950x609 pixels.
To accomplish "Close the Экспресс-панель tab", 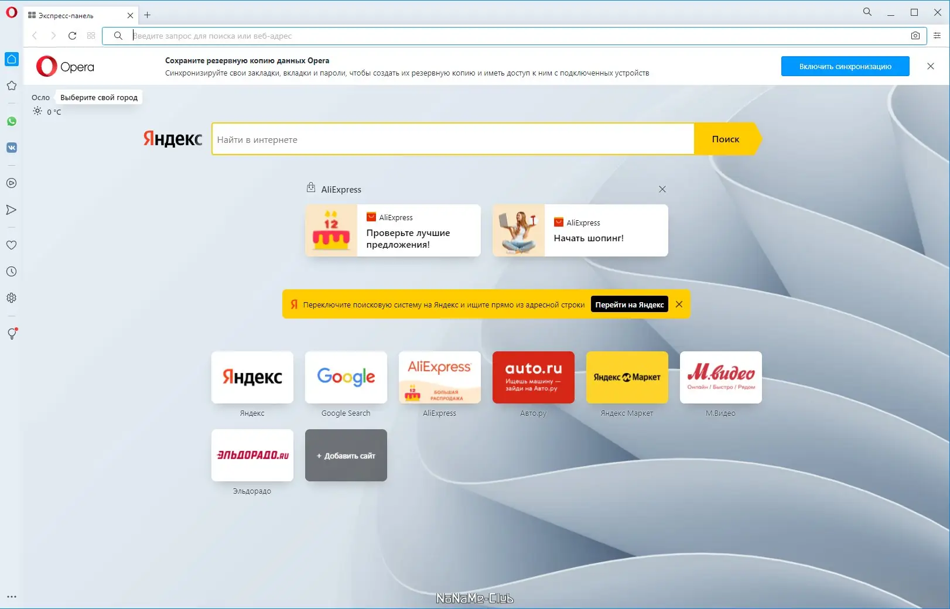I will pyautogui.click(x=130, y=16).
